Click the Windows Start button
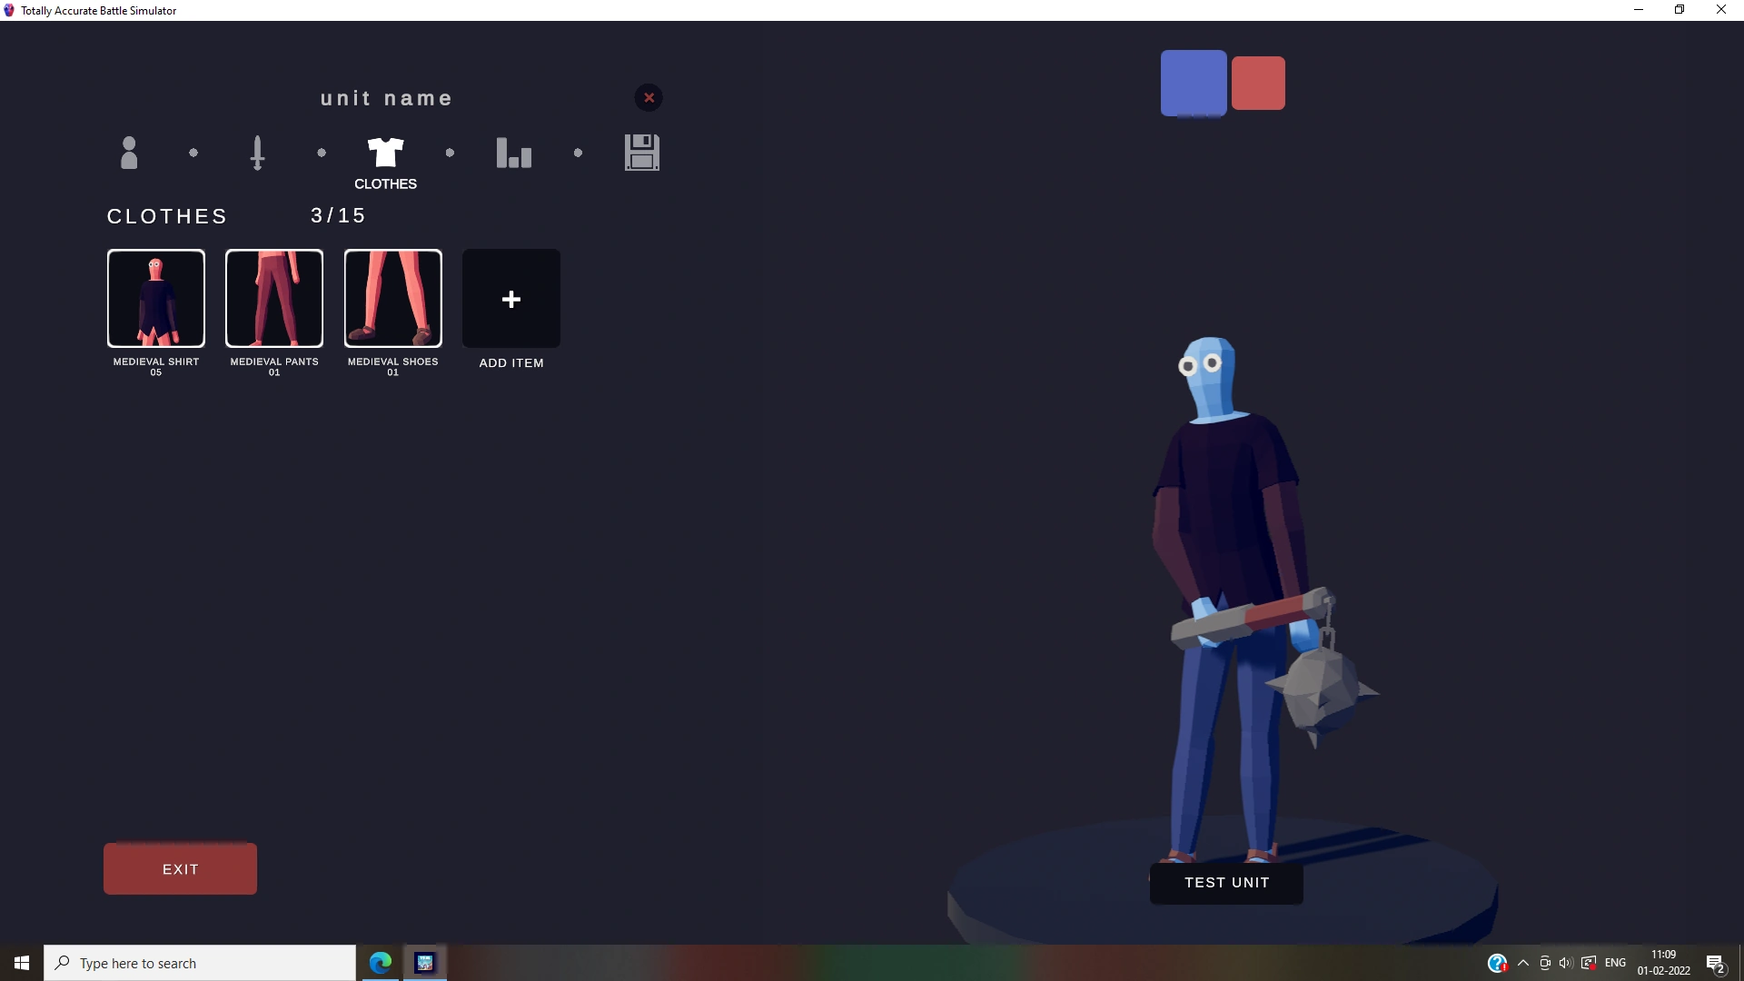Image resolution: width=1744 pixels, height=981 pixels. [x=22, y=963]
